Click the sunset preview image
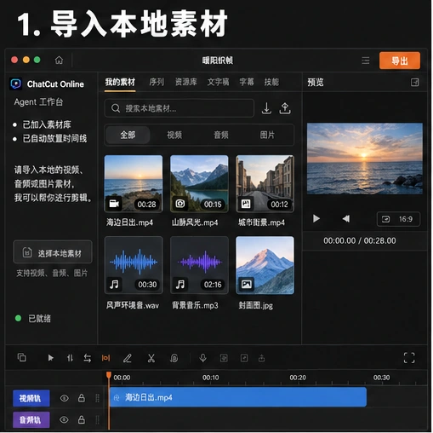Viewport: 433px width, 433px height. 365,159
